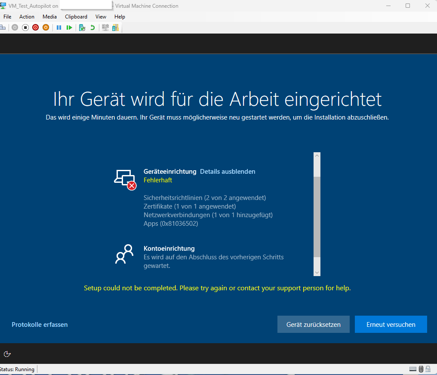
Task: Click the Gerät zurücksetzen button
Action: (313, 324)
